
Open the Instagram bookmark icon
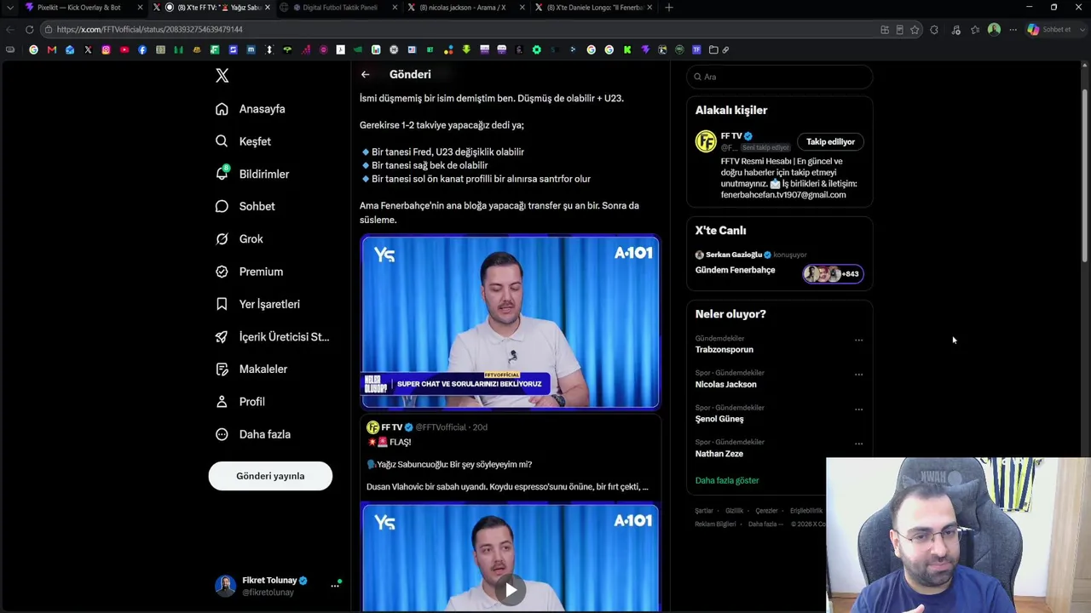click(106, 50)
